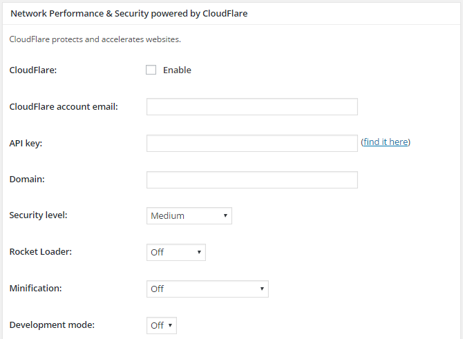
Task: Click the 'Rocket Loader:' label
Action: click(41, 252)
